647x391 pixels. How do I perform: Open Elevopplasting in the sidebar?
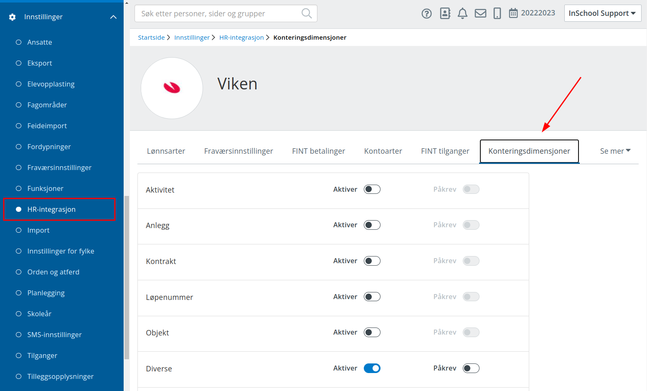coord(51,84)
